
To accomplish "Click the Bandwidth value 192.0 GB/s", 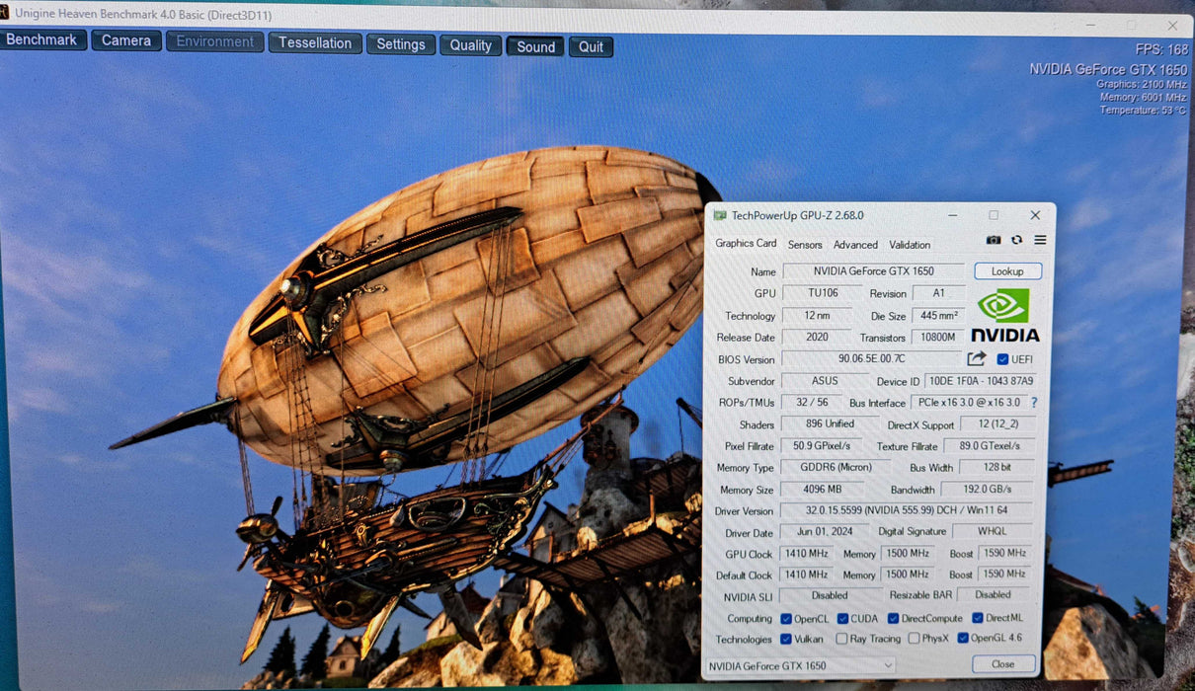I will tap(988, 490).
